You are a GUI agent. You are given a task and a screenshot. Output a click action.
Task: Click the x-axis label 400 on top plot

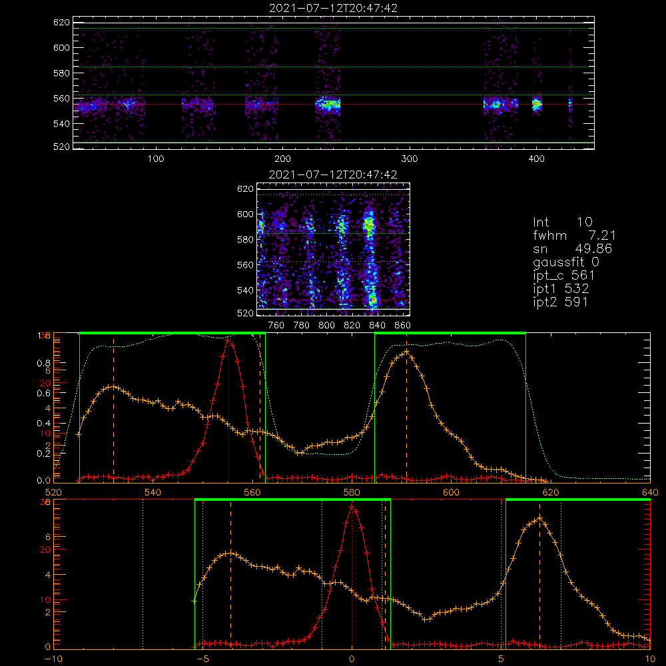536,159
